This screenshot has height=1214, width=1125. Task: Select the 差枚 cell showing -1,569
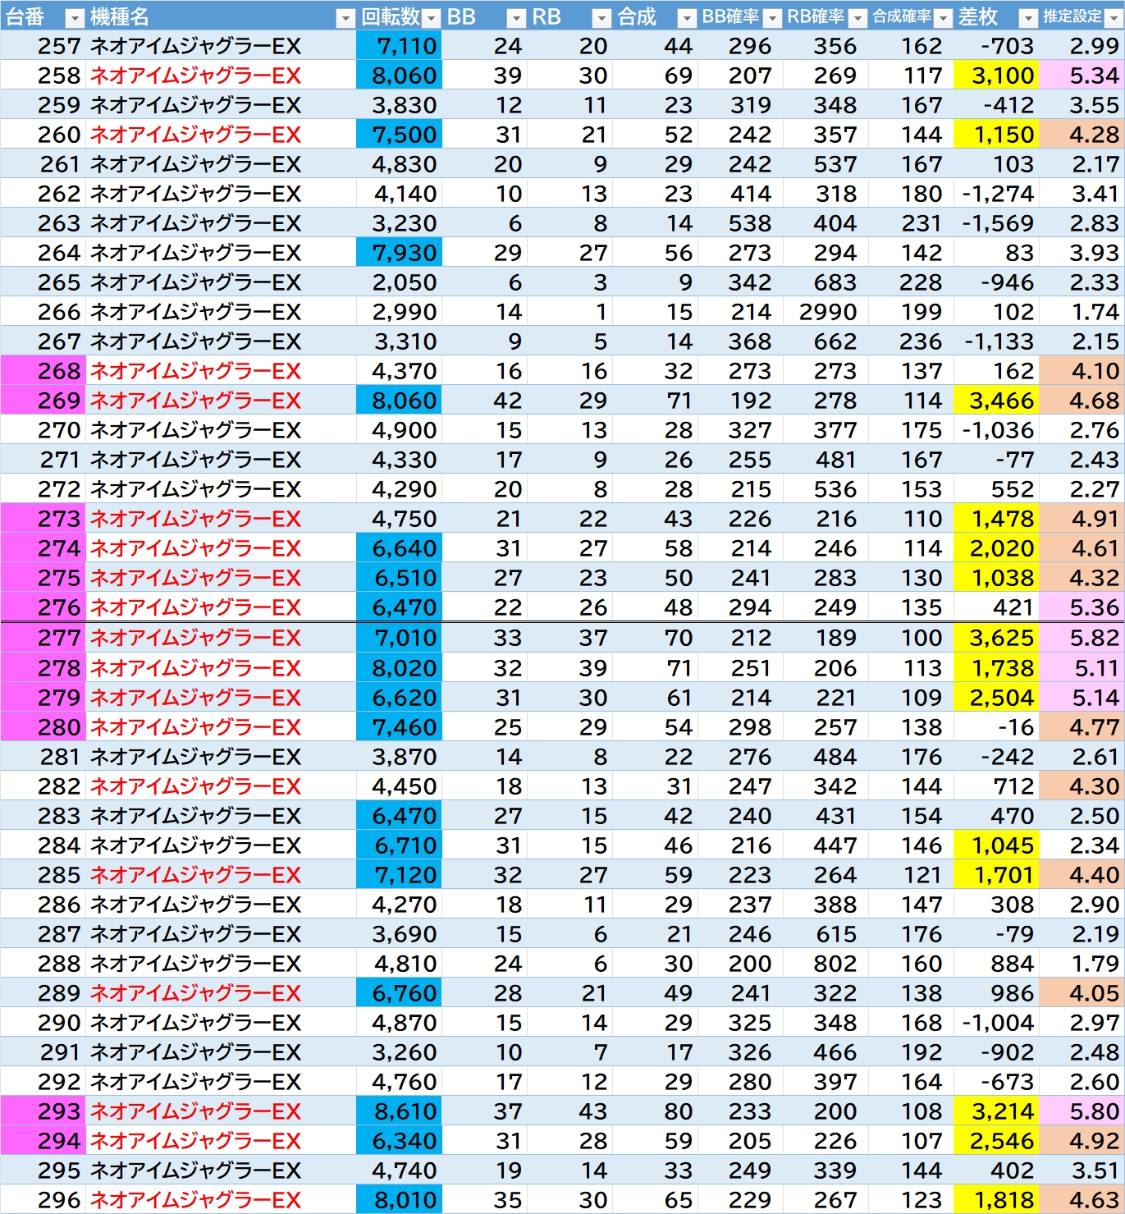996,223
